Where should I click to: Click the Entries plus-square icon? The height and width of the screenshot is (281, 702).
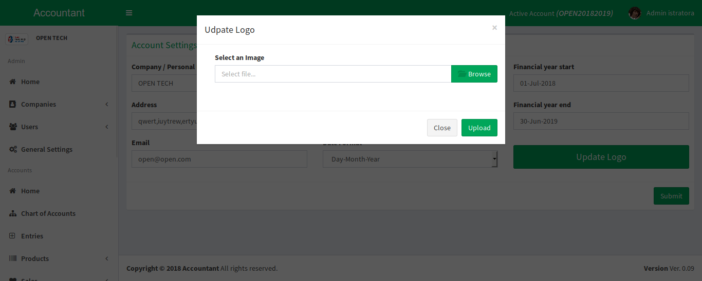pos(12,236)
